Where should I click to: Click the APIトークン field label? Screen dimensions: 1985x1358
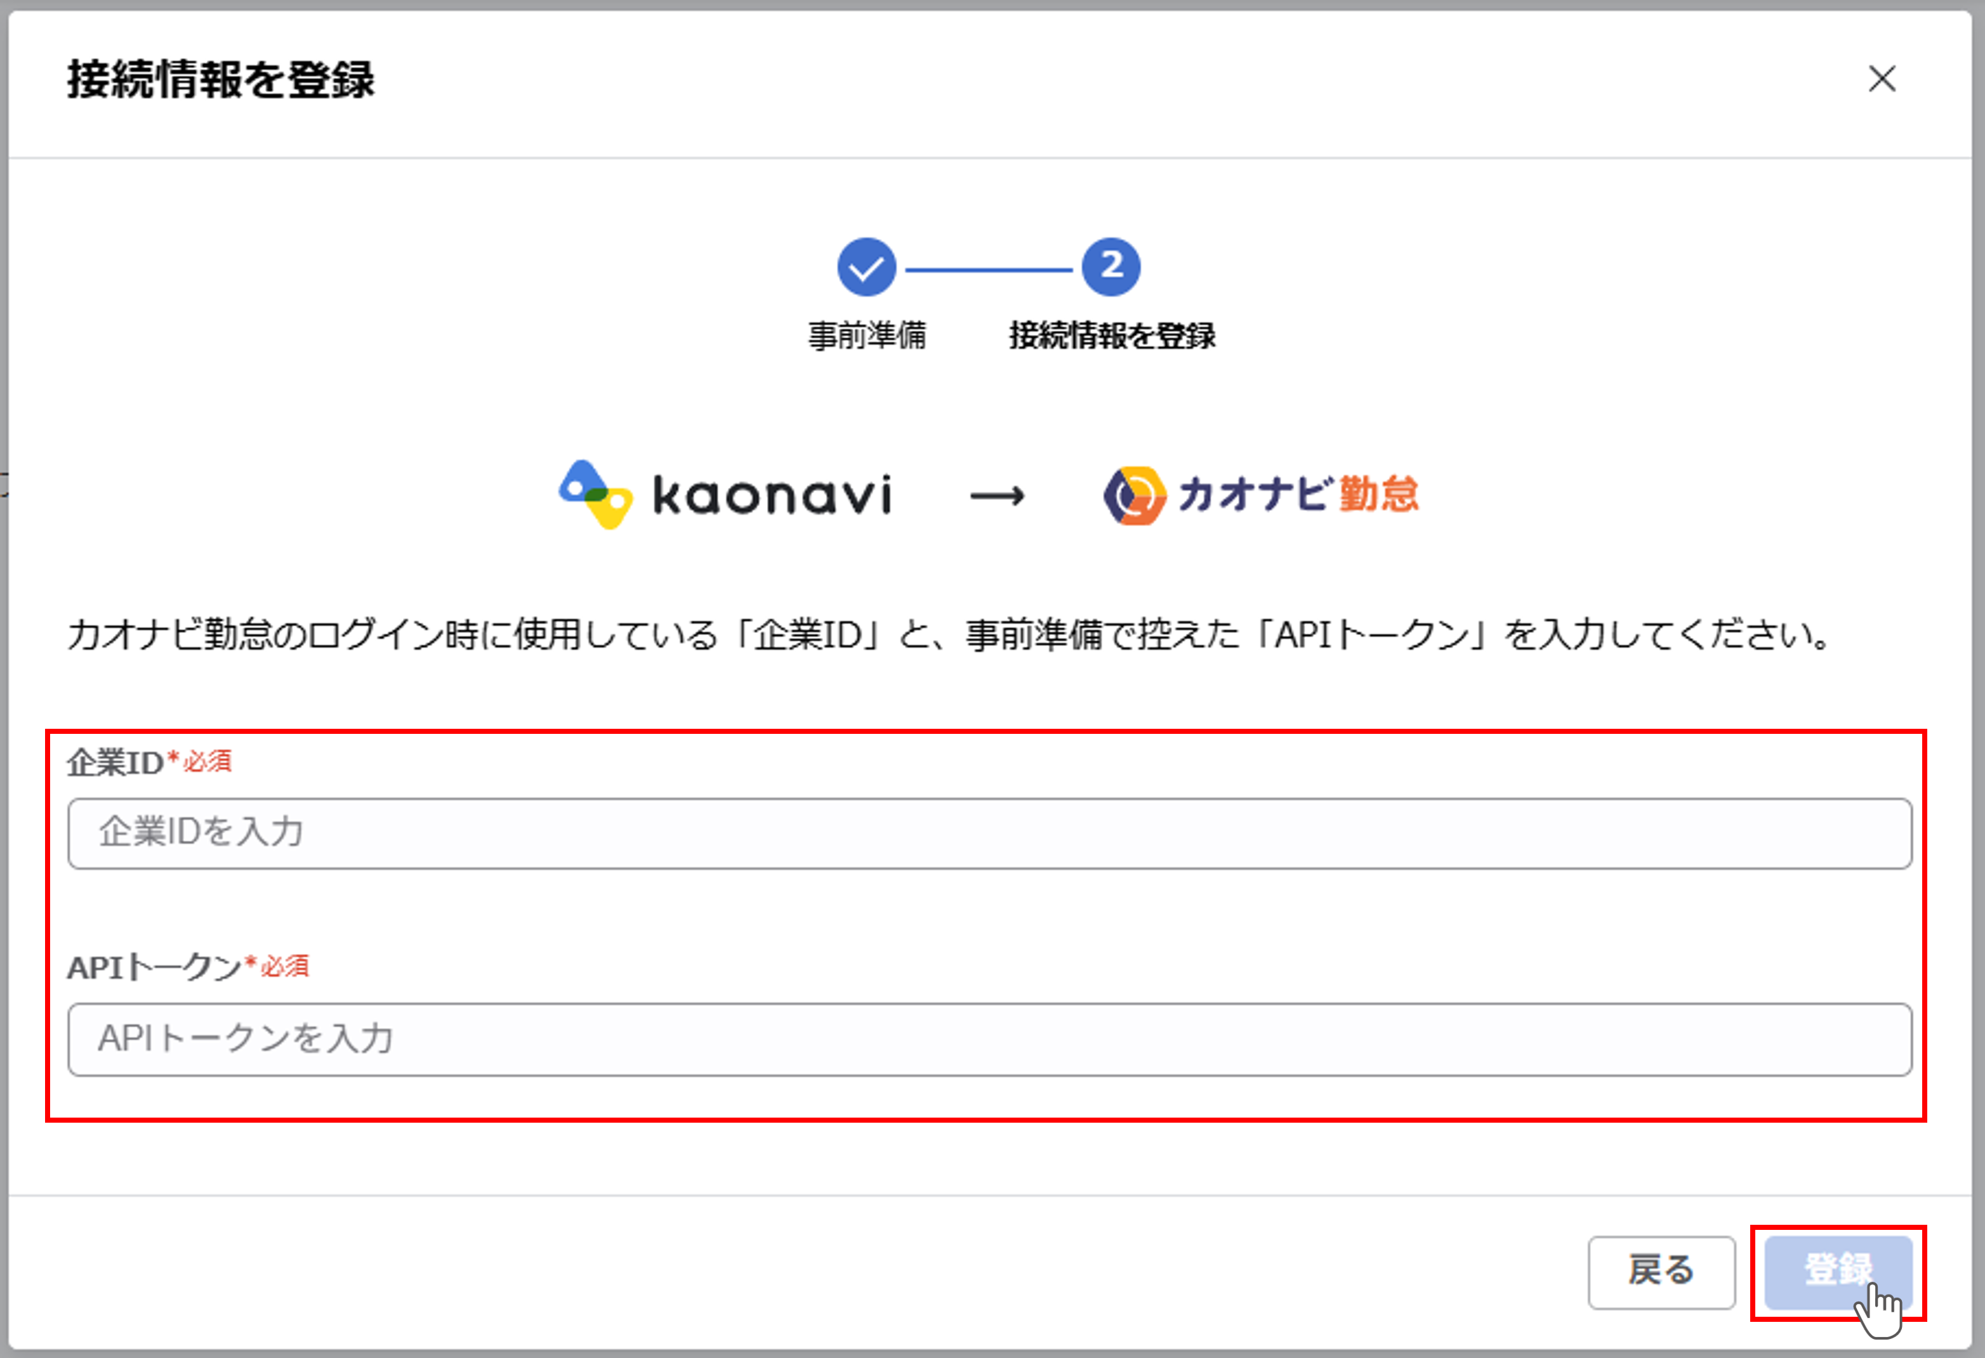(154, 967)
